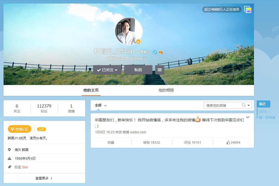The width and height of the screenshot is (279, 186).
Task: Click the magnifier search icon
Action: 244,105
